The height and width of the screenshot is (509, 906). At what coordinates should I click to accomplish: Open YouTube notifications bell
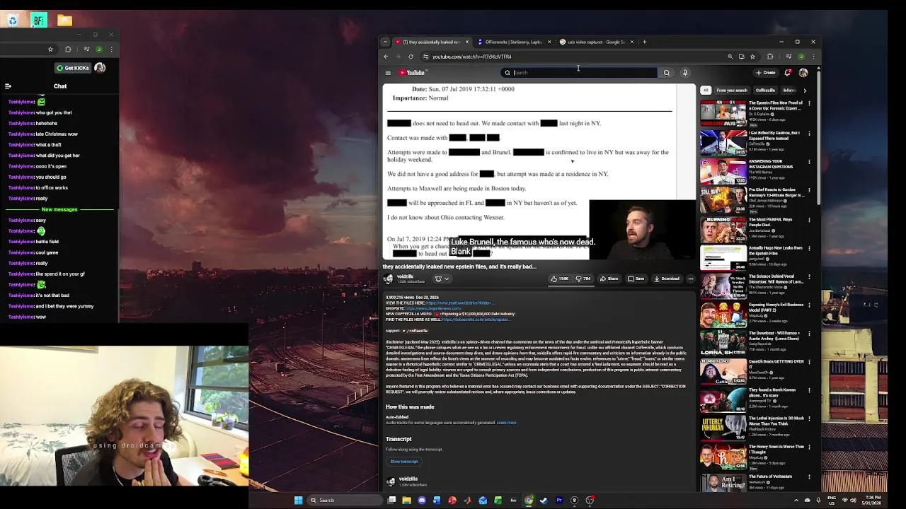pos(788,73)
